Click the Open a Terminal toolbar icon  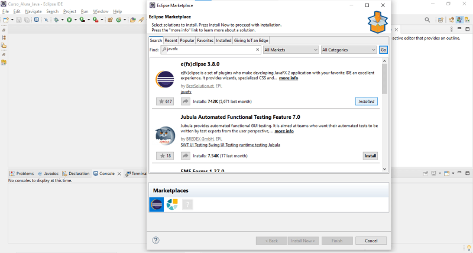coord(37,20)
